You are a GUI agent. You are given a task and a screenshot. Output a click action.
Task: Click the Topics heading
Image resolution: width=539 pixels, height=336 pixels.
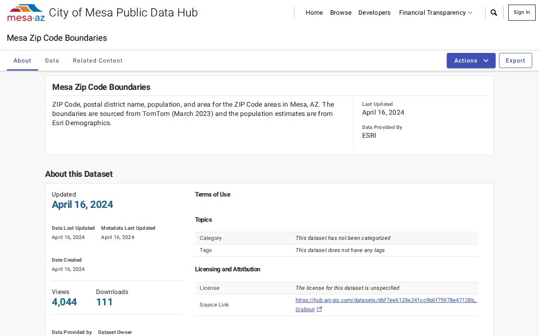203,220
